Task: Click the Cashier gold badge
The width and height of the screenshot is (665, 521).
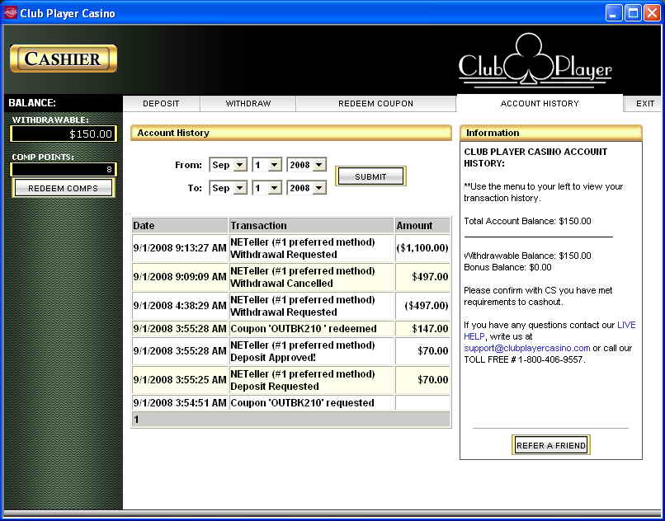Action: (x=64, y=59)
